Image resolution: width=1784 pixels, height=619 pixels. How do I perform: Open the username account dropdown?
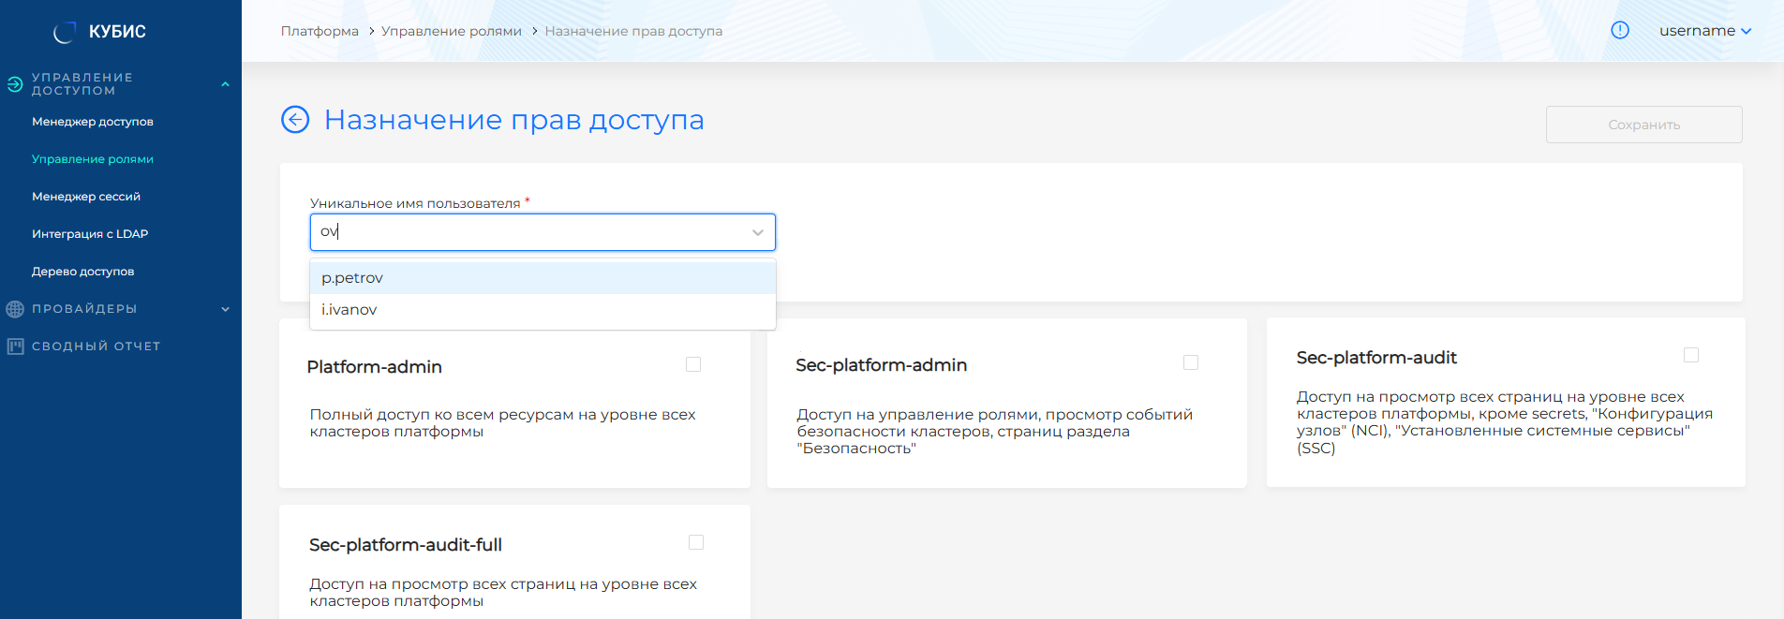1704,31
